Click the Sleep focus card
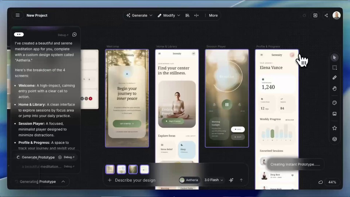The image size is (350, 197). coord(187,150)
